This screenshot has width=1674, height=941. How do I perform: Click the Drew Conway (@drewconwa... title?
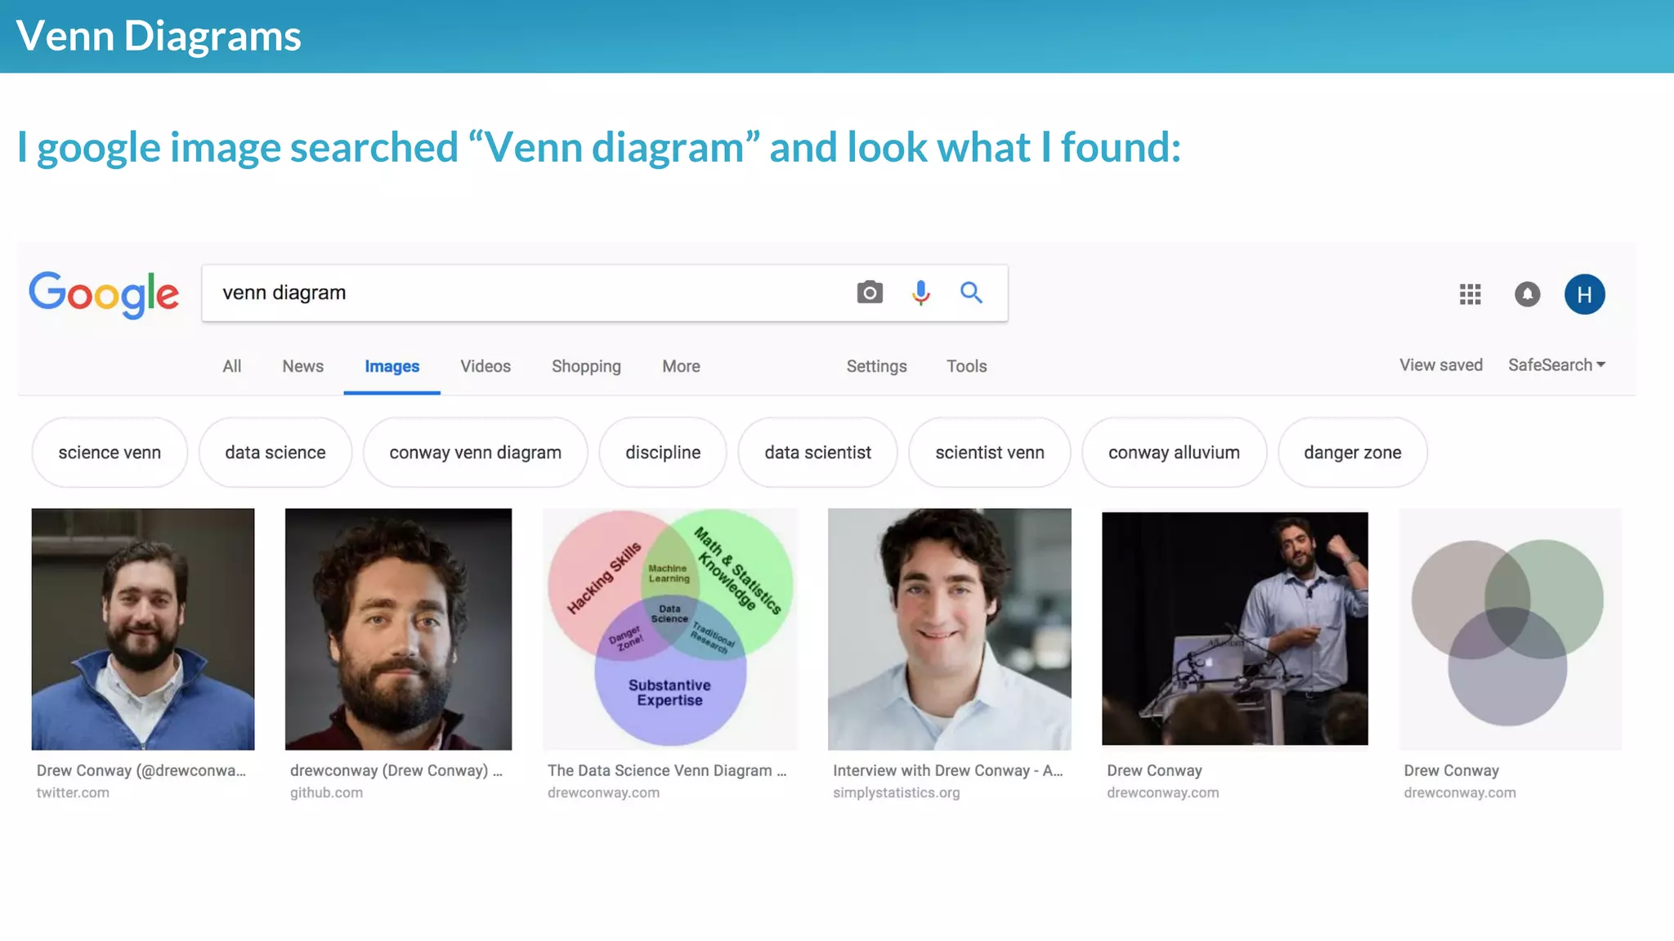141,770
